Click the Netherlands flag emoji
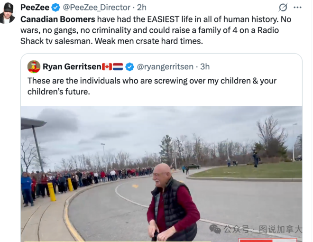Image resolution: width=313 pixels, height=242 pixels. 118,67
